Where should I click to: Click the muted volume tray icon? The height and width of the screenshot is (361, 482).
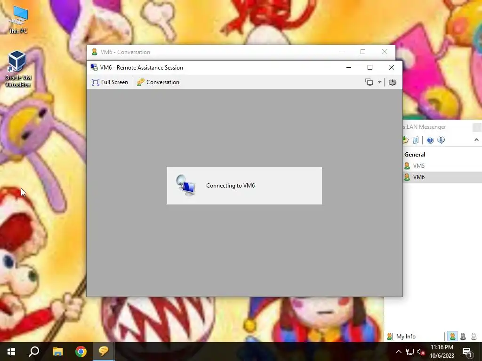[x=421, y=352]
